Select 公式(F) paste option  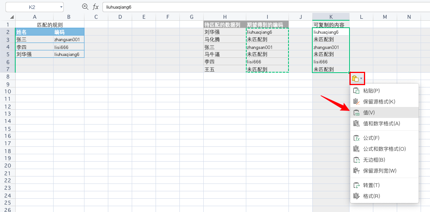pyautogui.click(x=371, y=138)
